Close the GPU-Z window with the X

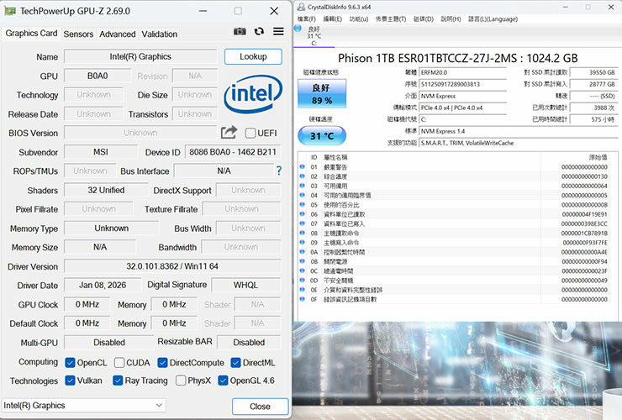(274, 11)
